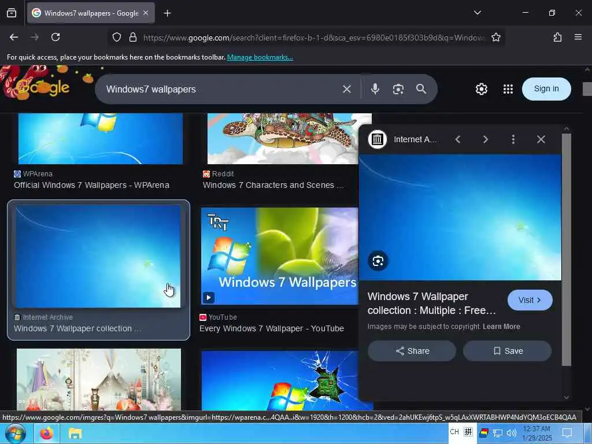
Task: Click the site security padlock icon
Action: [x=132, y=37]
